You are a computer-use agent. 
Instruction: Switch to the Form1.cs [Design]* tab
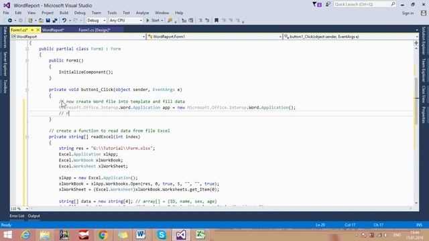click(95, 30)
